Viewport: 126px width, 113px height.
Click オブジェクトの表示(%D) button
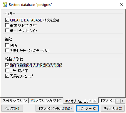point(55,108)
